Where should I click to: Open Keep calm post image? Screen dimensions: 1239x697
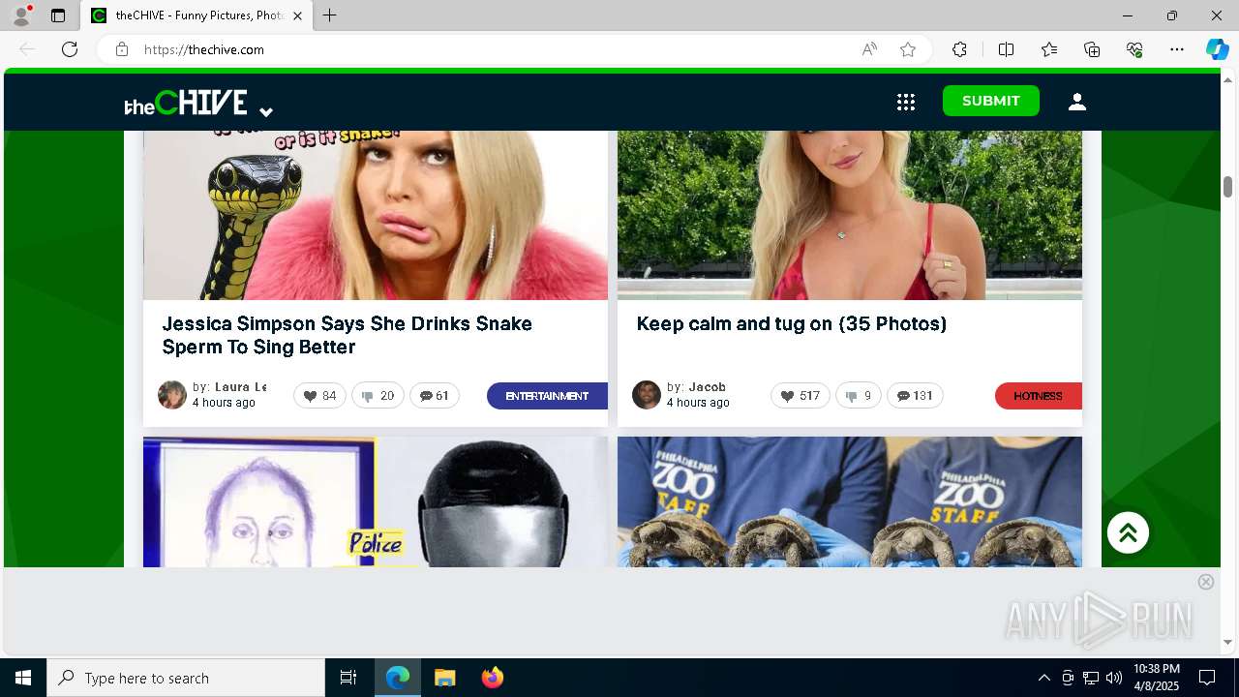850,215
